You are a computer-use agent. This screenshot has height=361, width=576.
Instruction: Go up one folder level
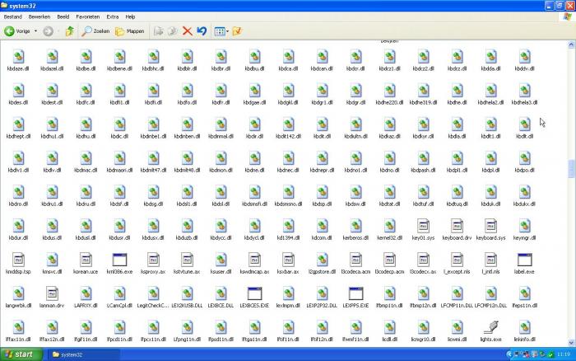tap(69, 31)
